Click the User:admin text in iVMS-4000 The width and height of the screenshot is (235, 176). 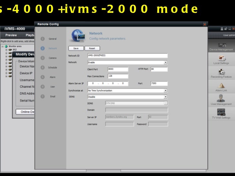pyautogui.click(x=229, y=35)
